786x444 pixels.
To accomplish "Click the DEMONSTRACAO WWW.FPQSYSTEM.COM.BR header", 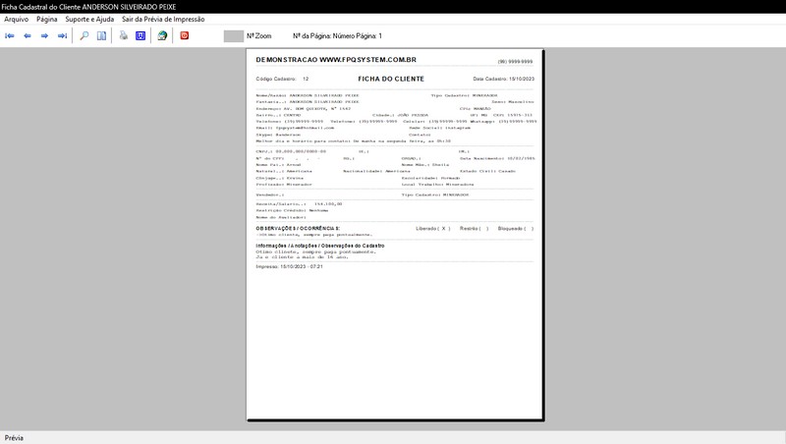I will 336,60.
